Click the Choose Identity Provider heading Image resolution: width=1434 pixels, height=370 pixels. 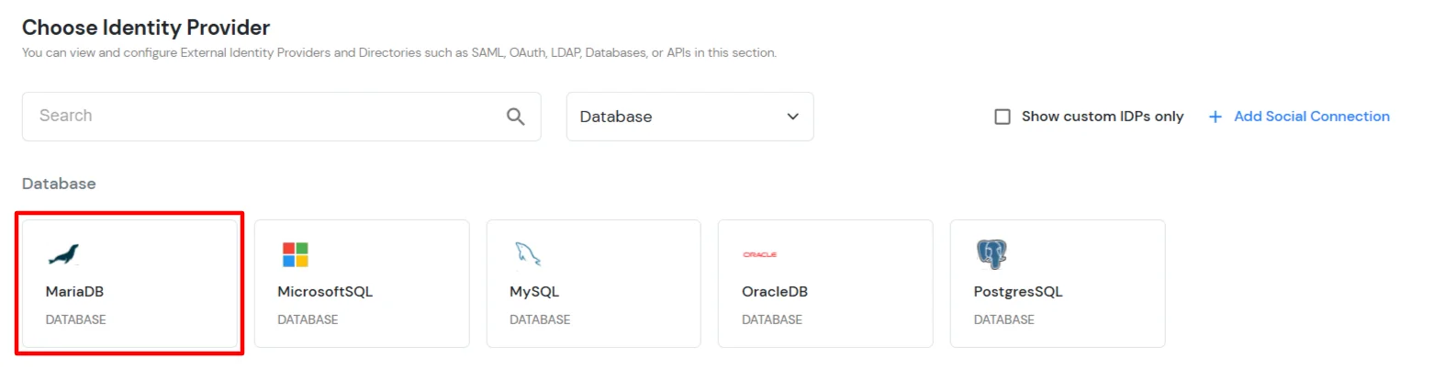[146, 28]
